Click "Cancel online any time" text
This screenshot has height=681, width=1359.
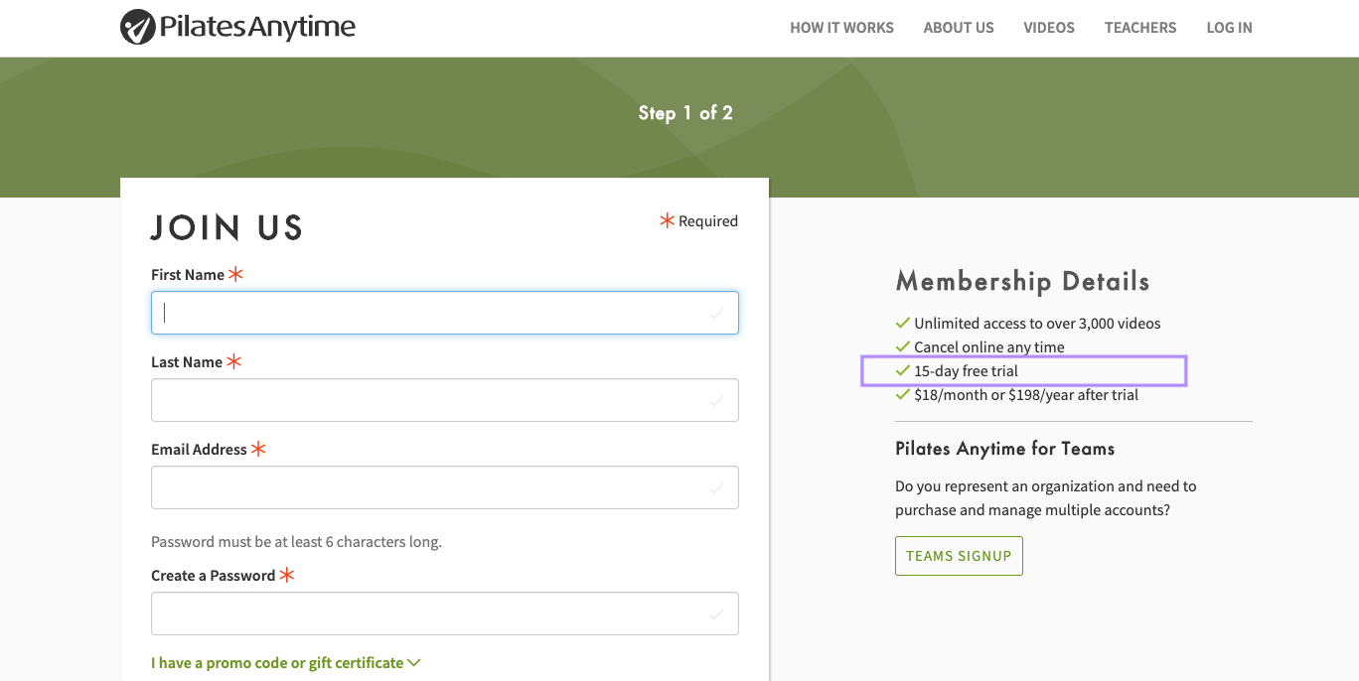989,346
